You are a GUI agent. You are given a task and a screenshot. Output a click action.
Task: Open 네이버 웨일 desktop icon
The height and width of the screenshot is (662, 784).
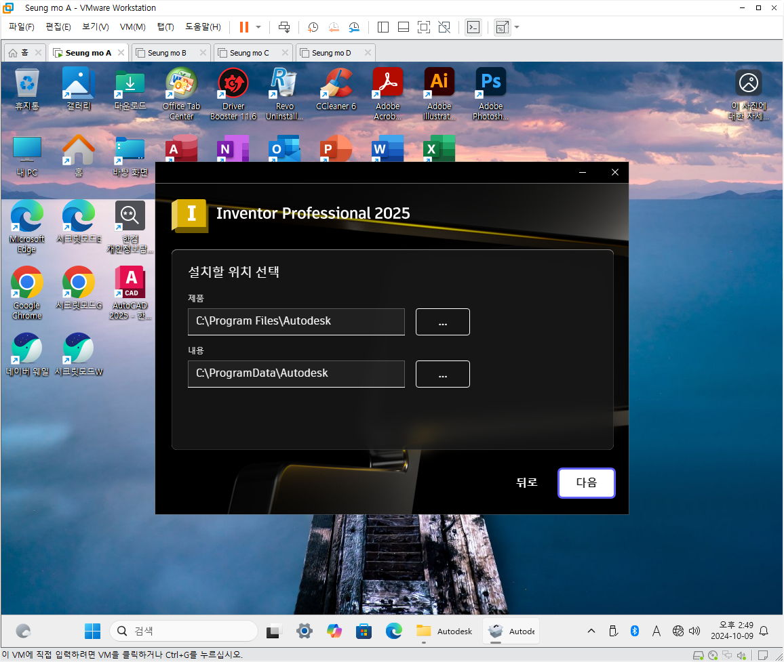(27, 354)
